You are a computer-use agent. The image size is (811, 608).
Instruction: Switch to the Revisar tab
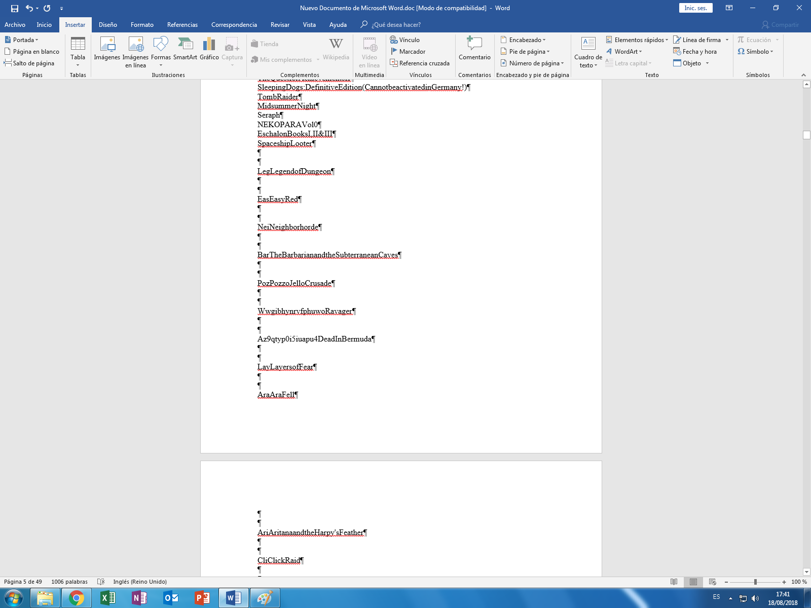(280, 25)
